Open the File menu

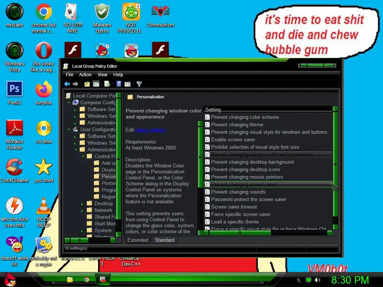click(x=69, y=75)
